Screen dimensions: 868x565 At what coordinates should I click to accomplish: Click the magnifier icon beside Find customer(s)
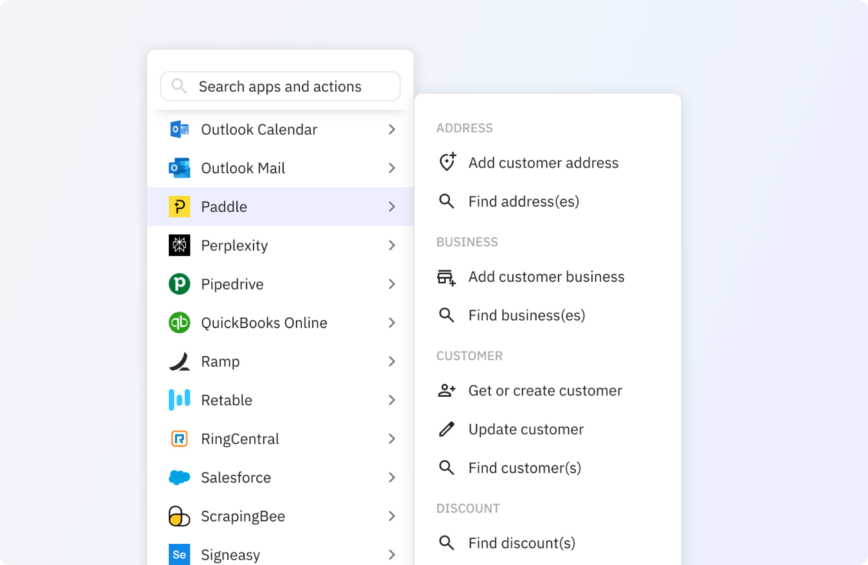pyautogui.click(x=447, y=467)
